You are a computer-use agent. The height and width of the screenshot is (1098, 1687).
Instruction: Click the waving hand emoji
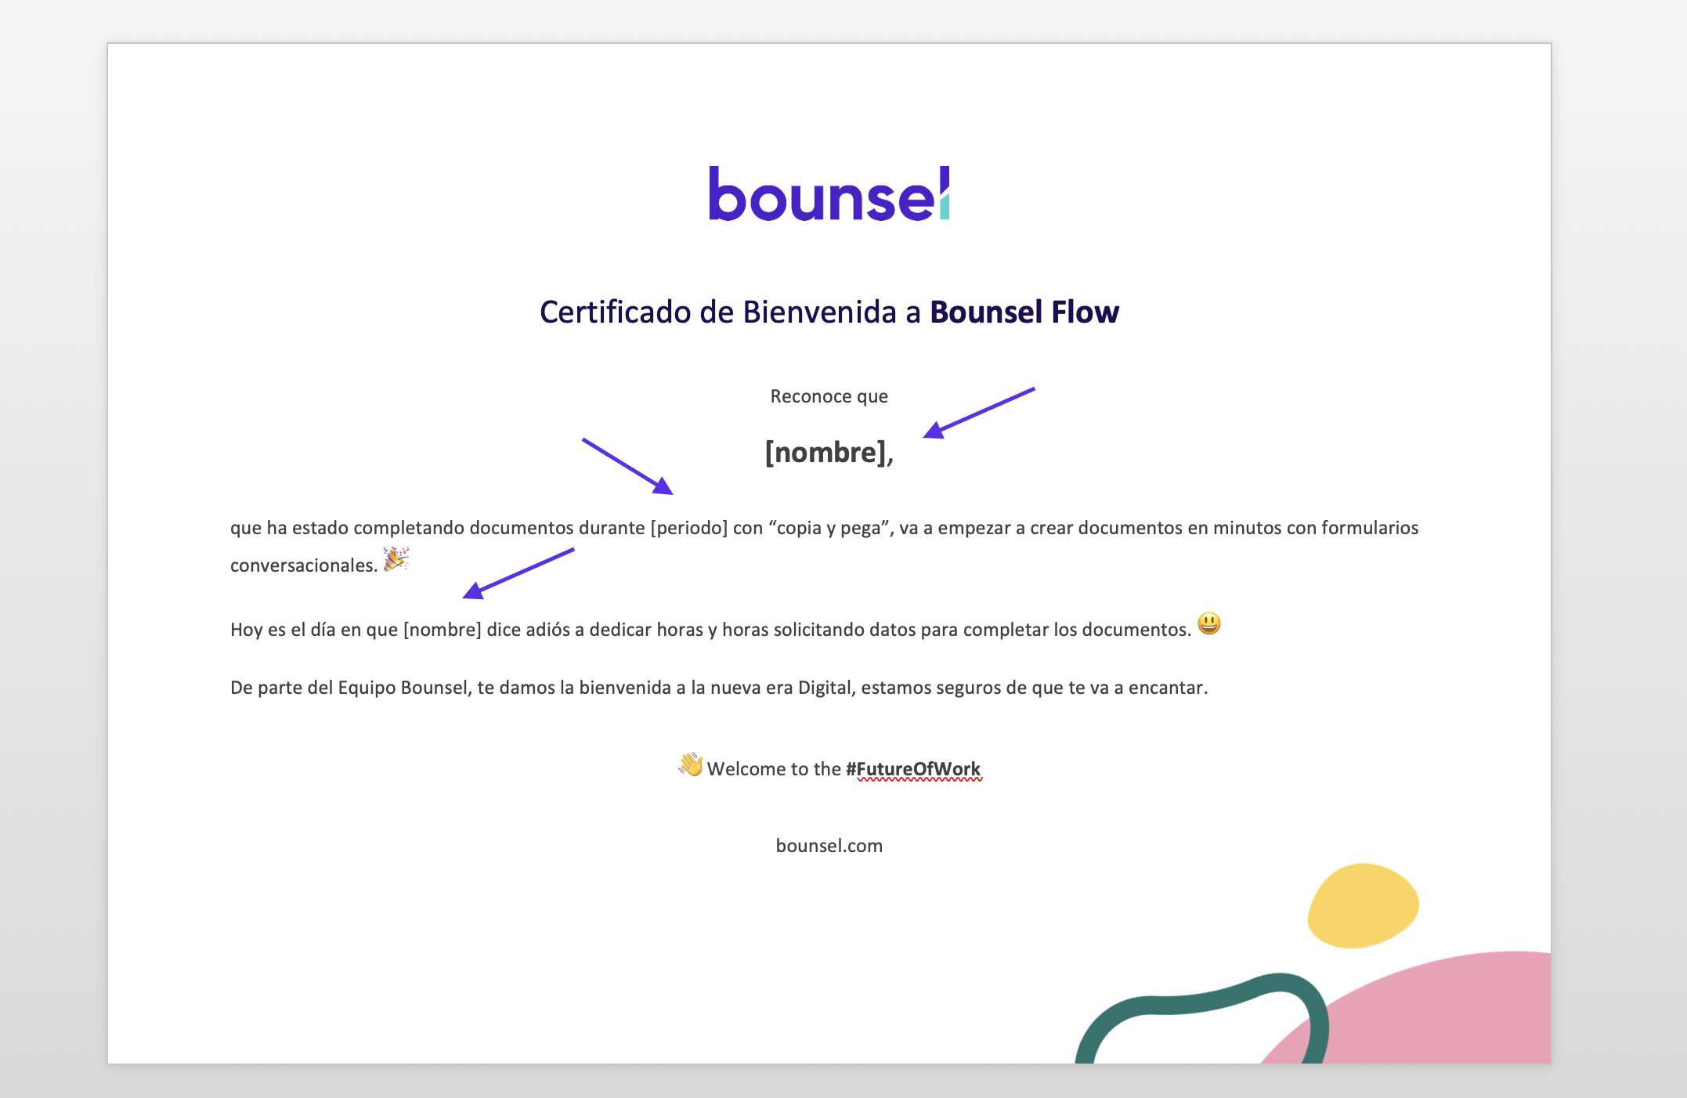pyautogui.click(x=691, y=764)
